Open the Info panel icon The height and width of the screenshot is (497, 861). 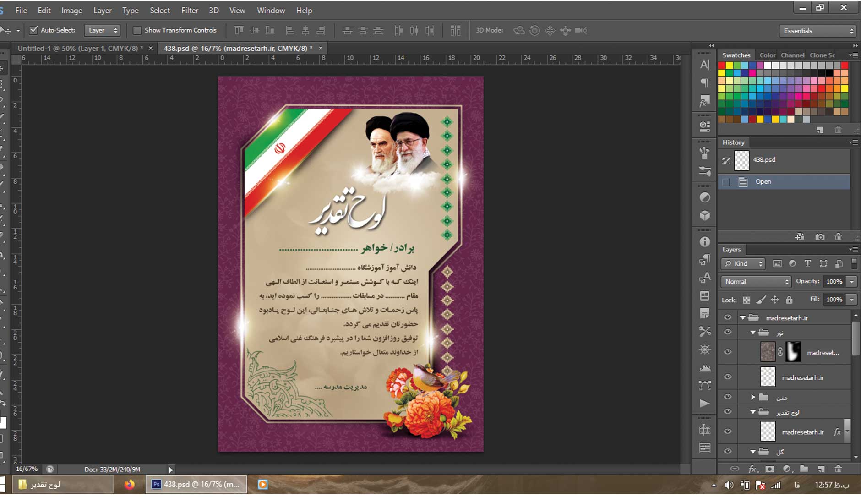[705, 241]
